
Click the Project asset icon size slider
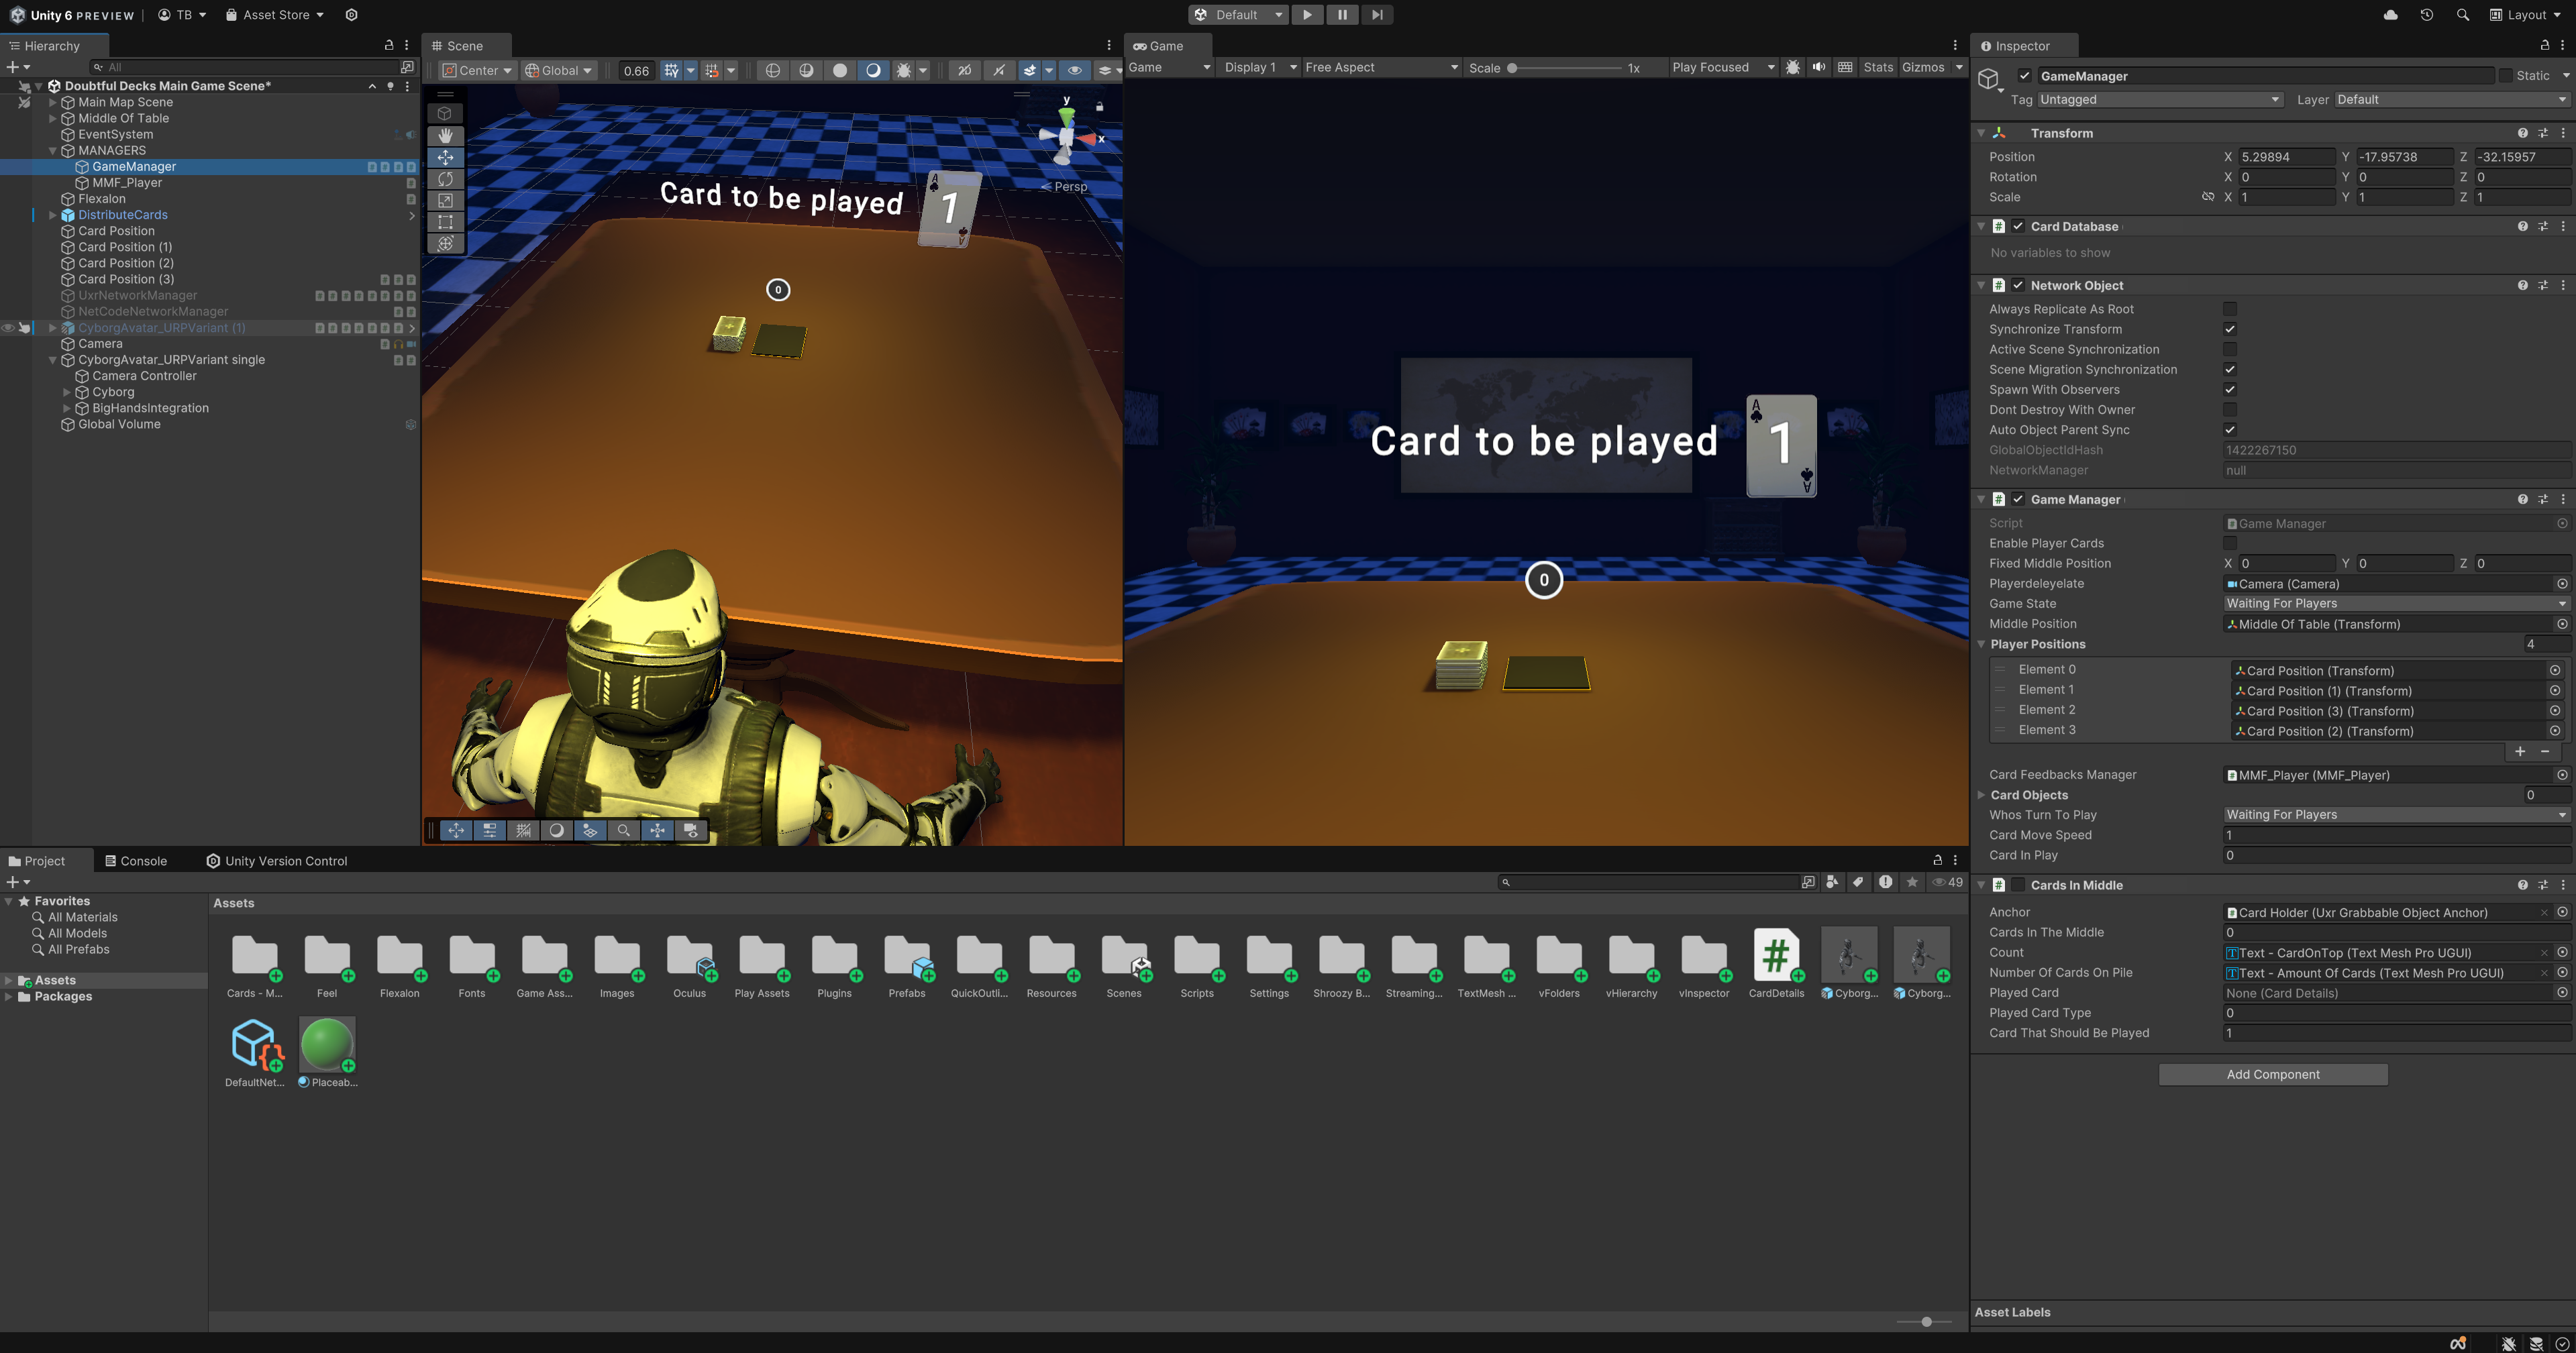coord(1926,1321)
